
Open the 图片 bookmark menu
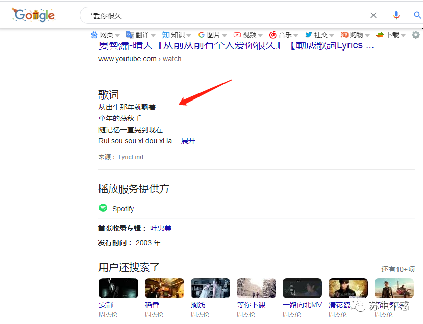pos(213,35)
